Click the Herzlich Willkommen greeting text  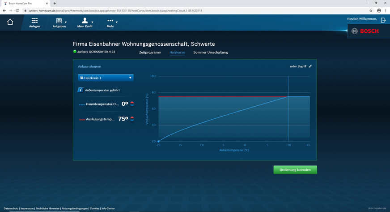click(x=362, y=19)
